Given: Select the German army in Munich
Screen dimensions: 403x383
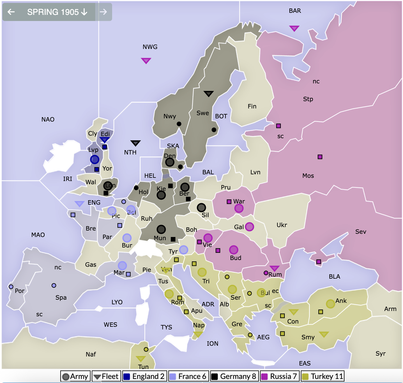Looking at the screenshot, I should click(x=162, y=229).
